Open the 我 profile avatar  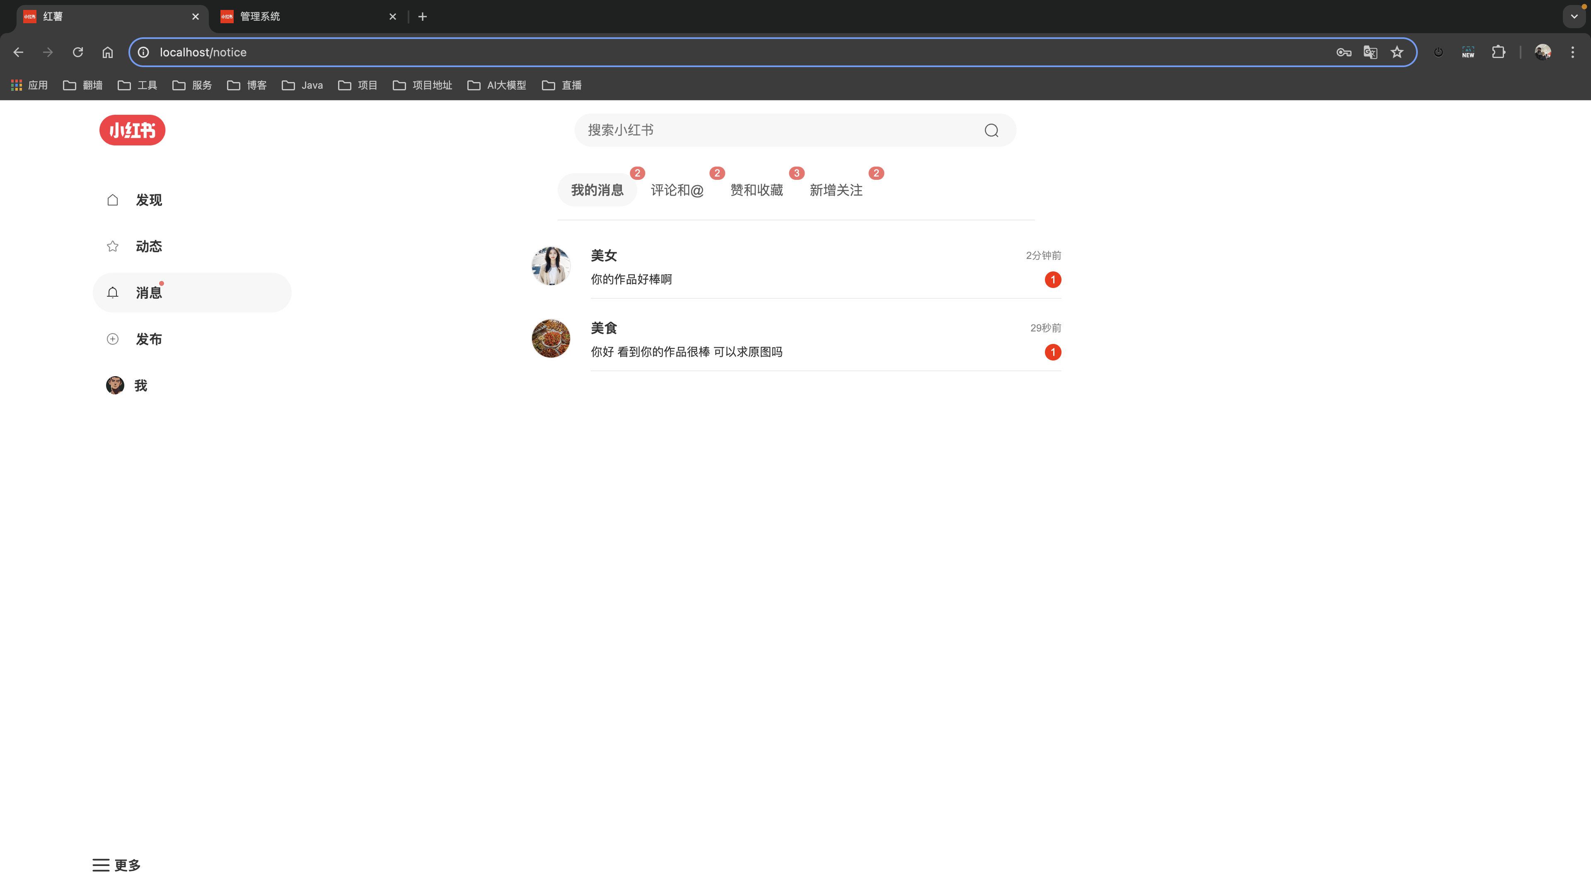click(x=115, y=385)
